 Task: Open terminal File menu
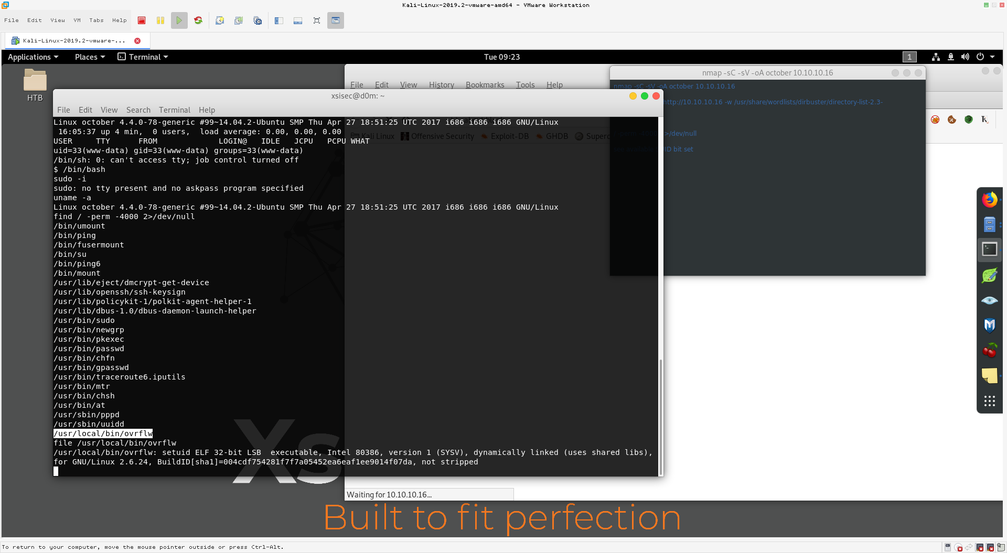coord(63,110)
